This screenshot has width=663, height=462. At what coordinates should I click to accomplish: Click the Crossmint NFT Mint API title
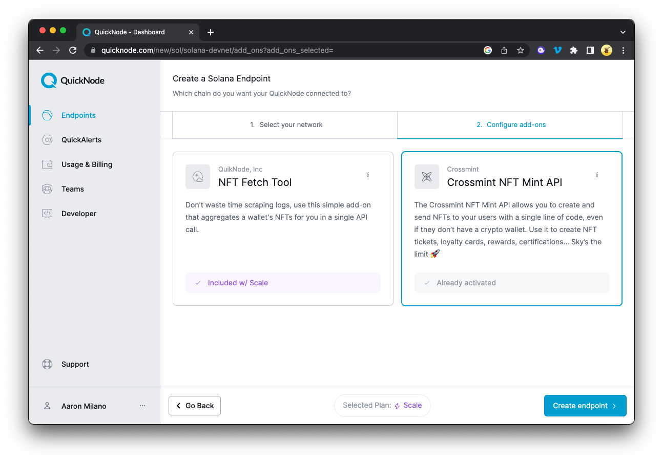(x=505, y=182)
